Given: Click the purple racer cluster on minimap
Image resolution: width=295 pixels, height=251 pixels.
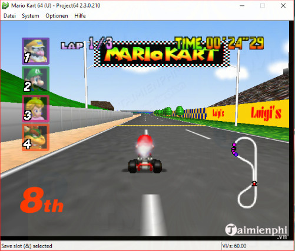Looking at the screenshot, I should tap(234, 150).
